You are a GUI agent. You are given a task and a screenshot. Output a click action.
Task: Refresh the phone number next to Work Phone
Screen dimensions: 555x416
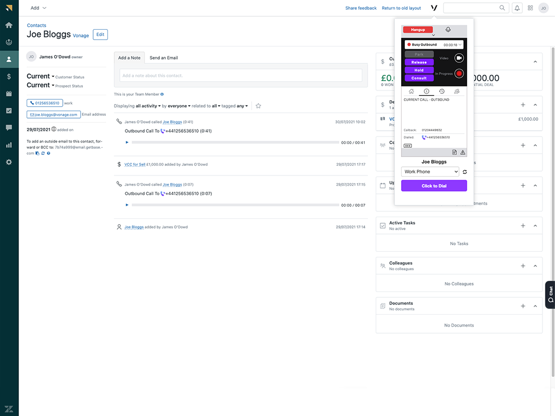point(465,171)
